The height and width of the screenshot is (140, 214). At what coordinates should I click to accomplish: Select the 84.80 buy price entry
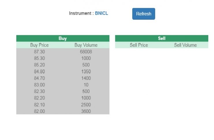coord(39,71)
